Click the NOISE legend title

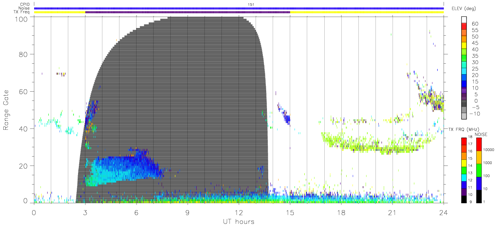click(480, 134)
